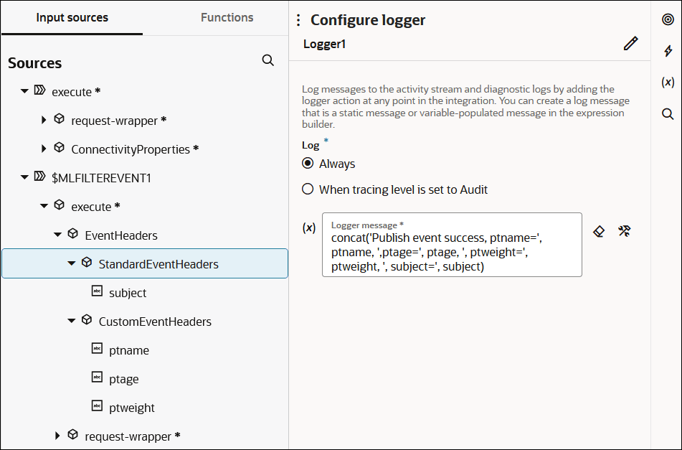682x450 pixels.
Task: Click the Sources search magnifier icon
Action: click(x=268, y=61)
